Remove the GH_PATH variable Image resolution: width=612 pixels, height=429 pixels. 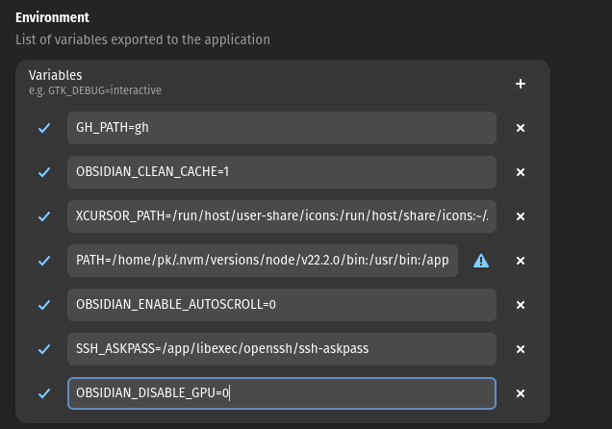tap(520, 128)
